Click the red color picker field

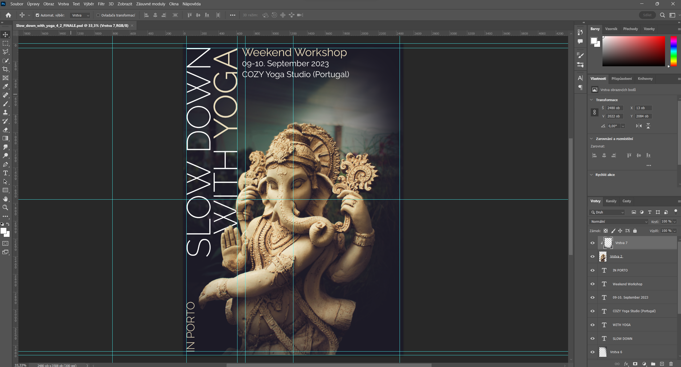point(633,51)
